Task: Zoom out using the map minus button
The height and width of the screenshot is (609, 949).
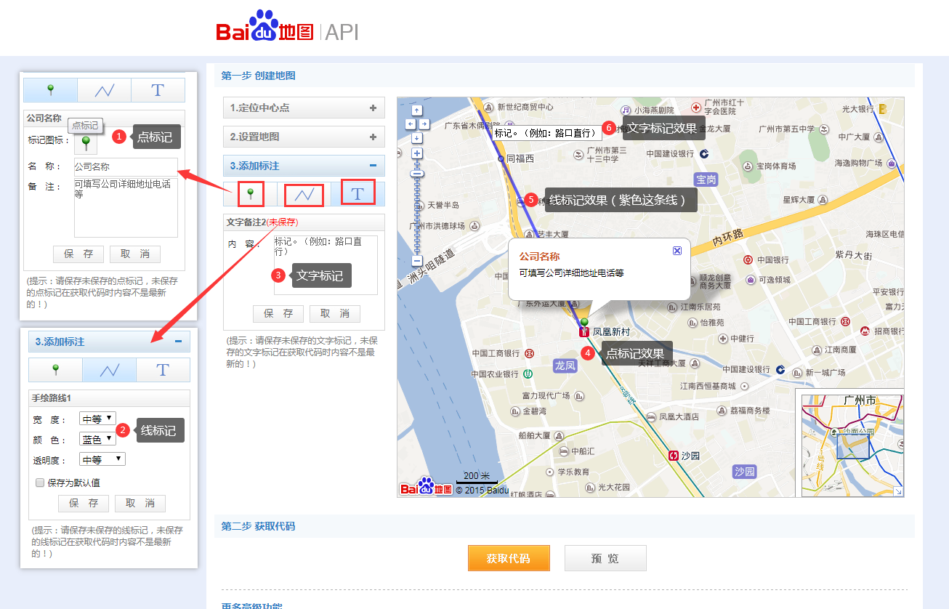Action: 417,260
